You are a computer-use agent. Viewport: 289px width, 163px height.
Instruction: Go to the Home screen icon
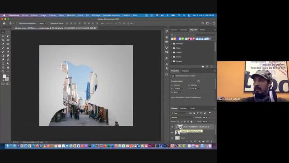(4, 23)
